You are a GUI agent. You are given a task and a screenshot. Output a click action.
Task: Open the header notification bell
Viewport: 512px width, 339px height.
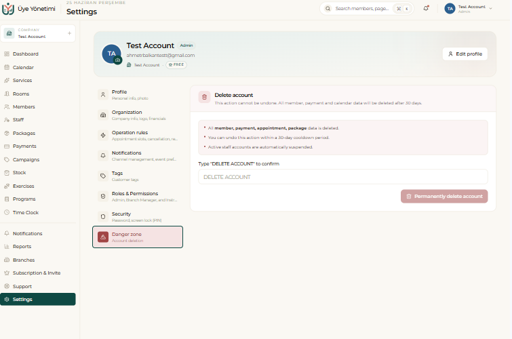click(426, 9)
